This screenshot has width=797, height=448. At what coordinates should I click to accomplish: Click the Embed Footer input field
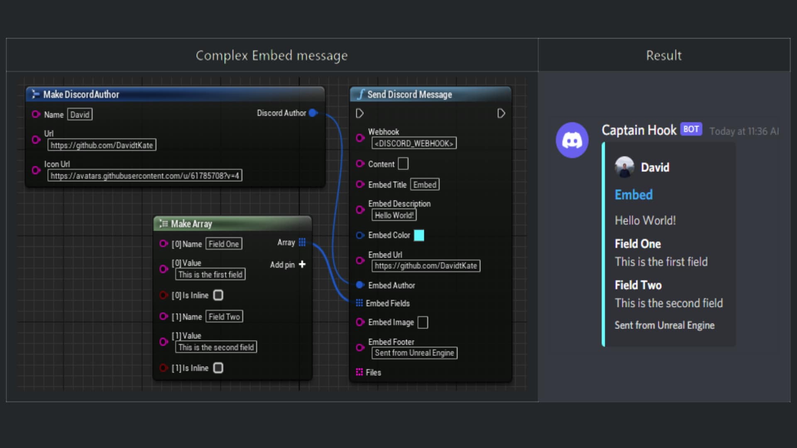(413, 353)
